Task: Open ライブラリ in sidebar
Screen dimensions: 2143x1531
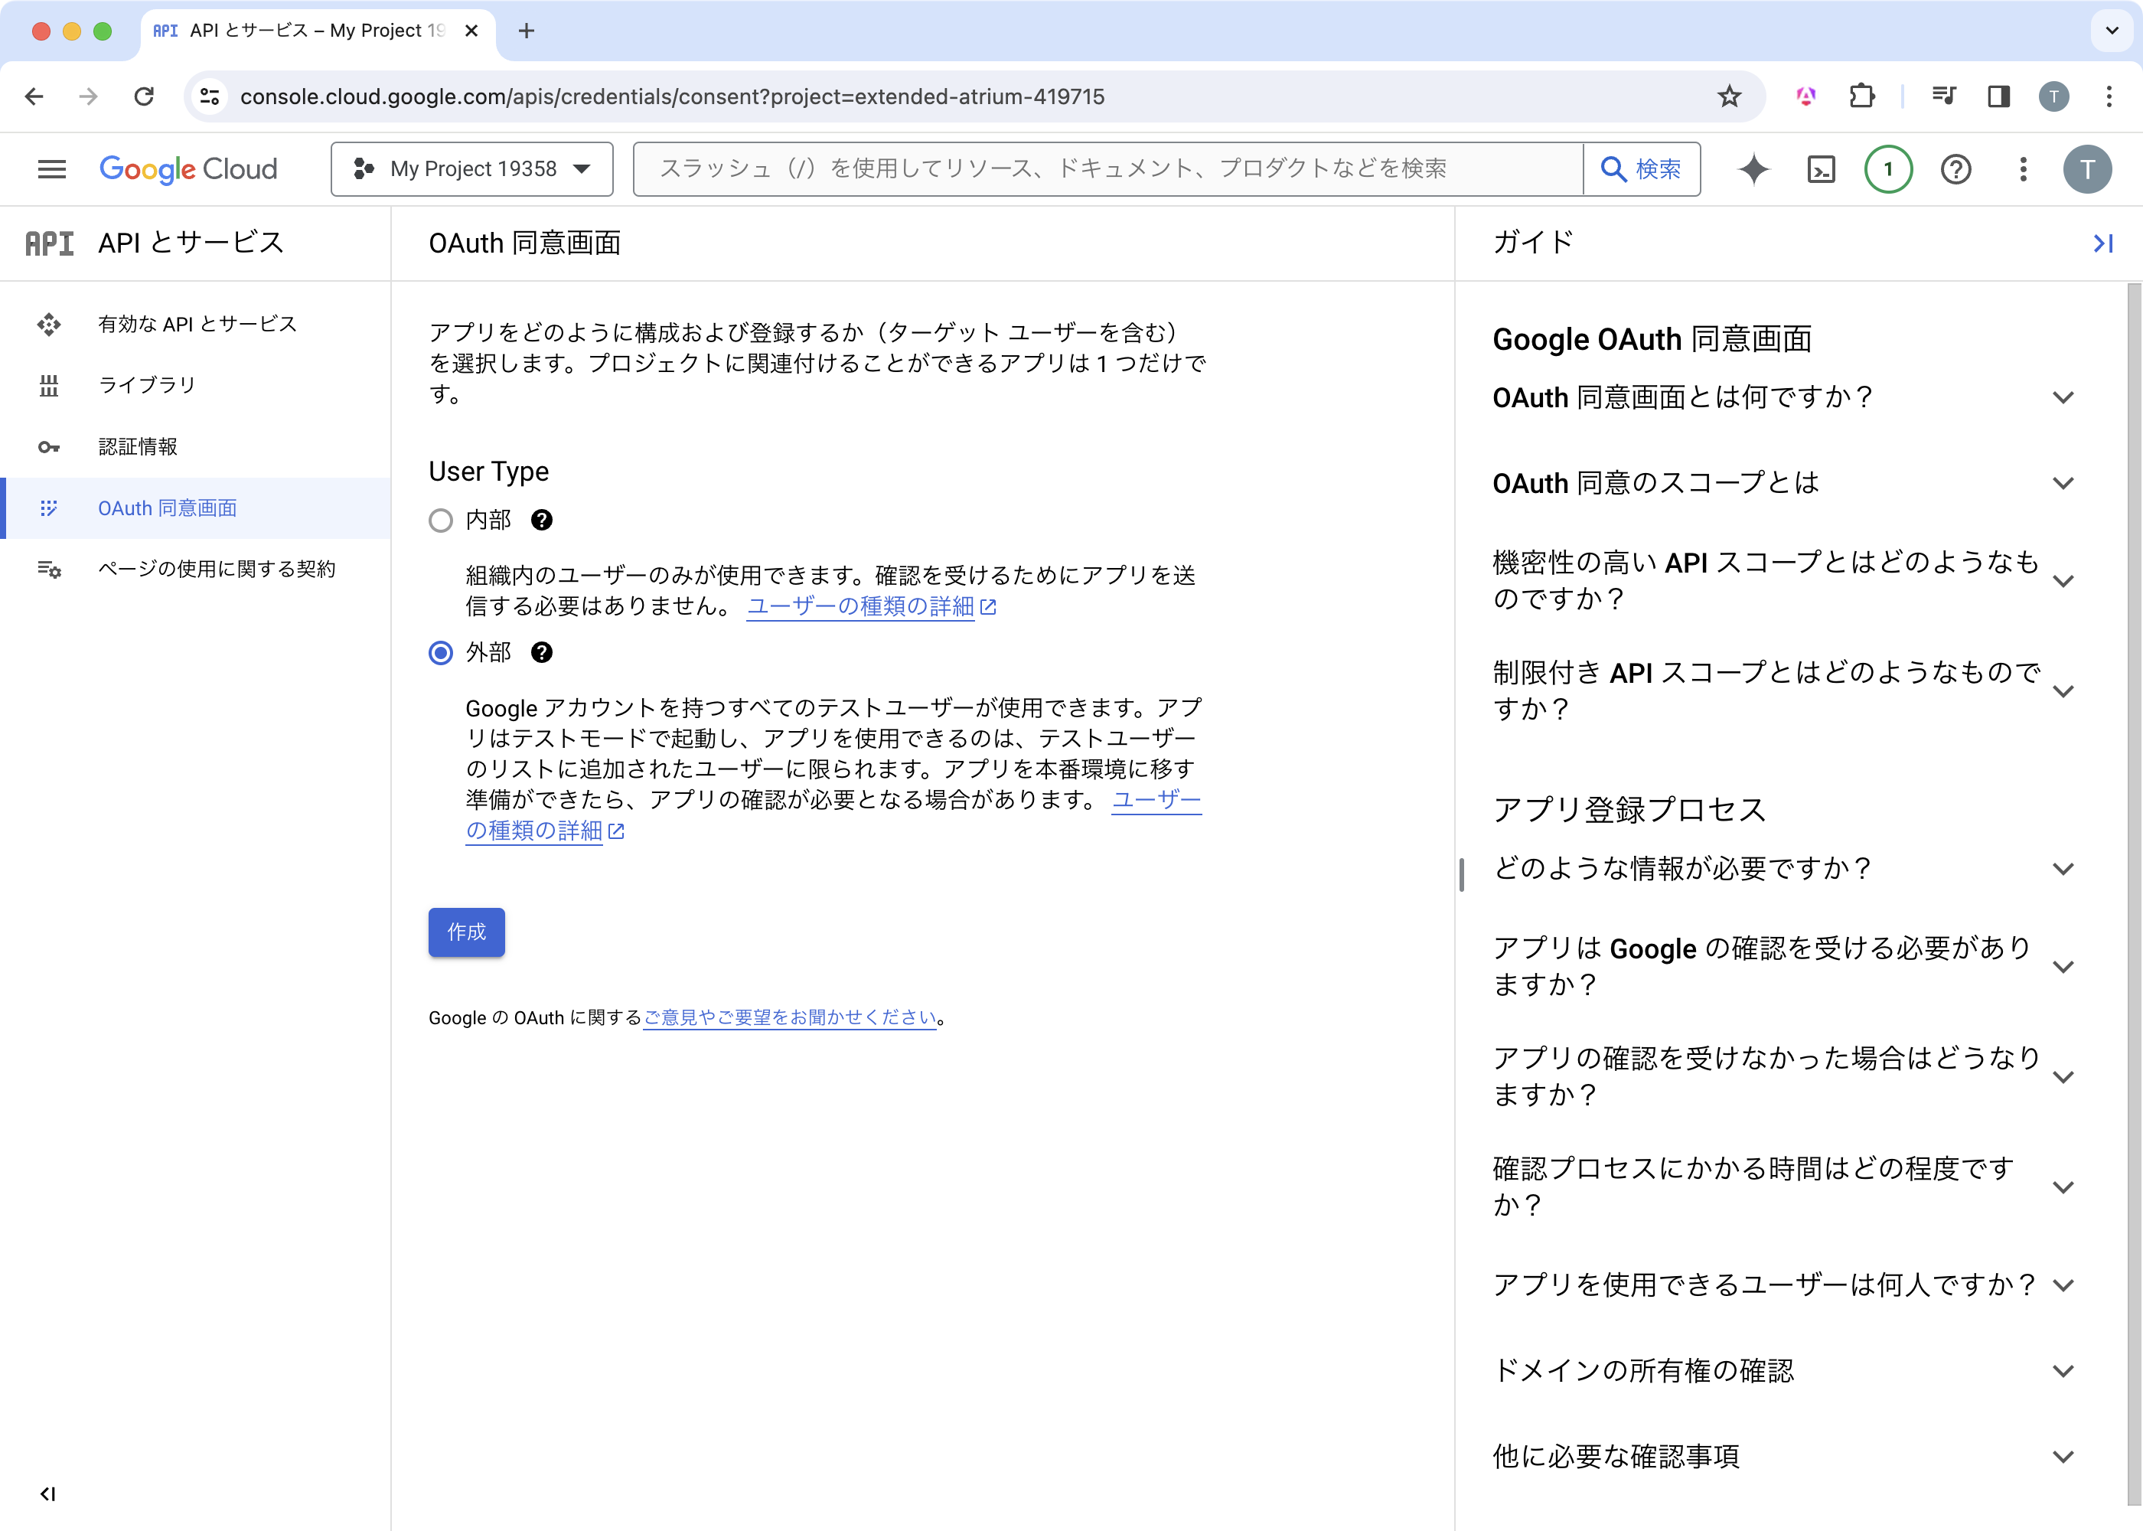Action: [195, 386]
